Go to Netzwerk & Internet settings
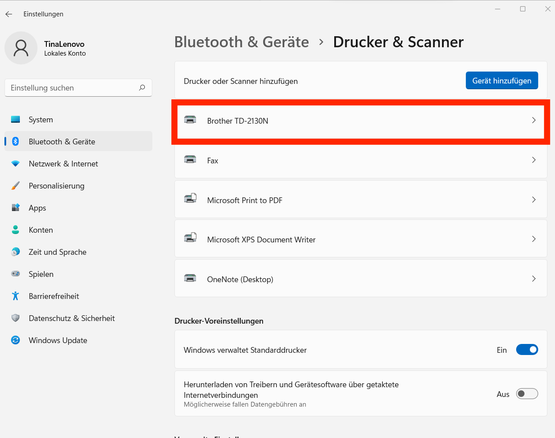Viewport: 555px width, 438px height. 78,164
